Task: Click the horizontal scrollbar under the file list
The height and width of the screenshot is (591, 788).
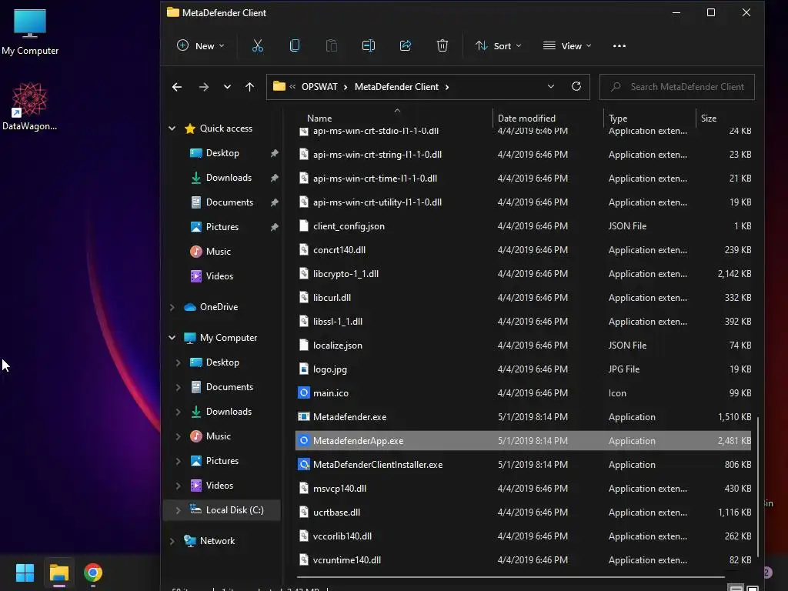Action: click(511, 577)
